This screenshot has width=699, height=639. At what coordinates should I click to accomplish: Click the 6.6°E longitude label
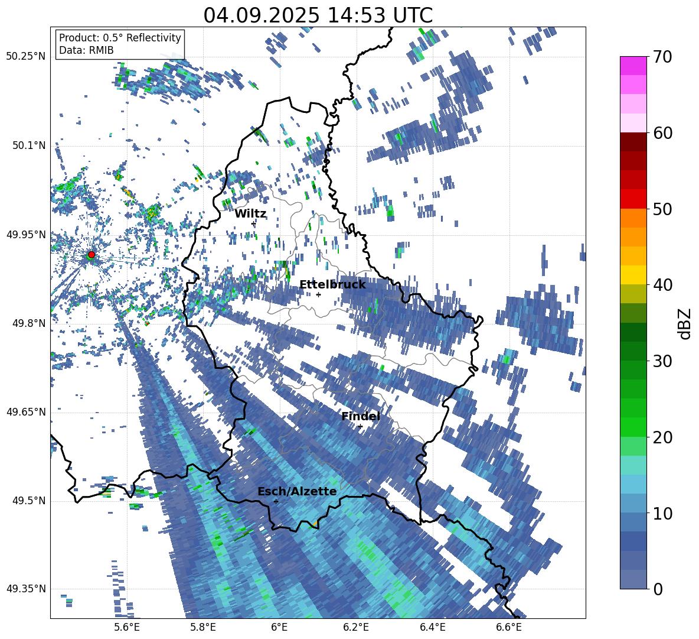point(509,627)
